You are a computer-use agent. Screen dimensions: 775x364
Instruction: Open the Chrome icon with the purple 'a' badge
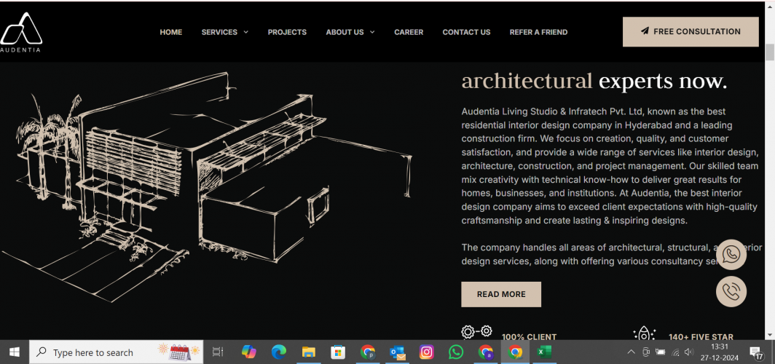point(486,352)
